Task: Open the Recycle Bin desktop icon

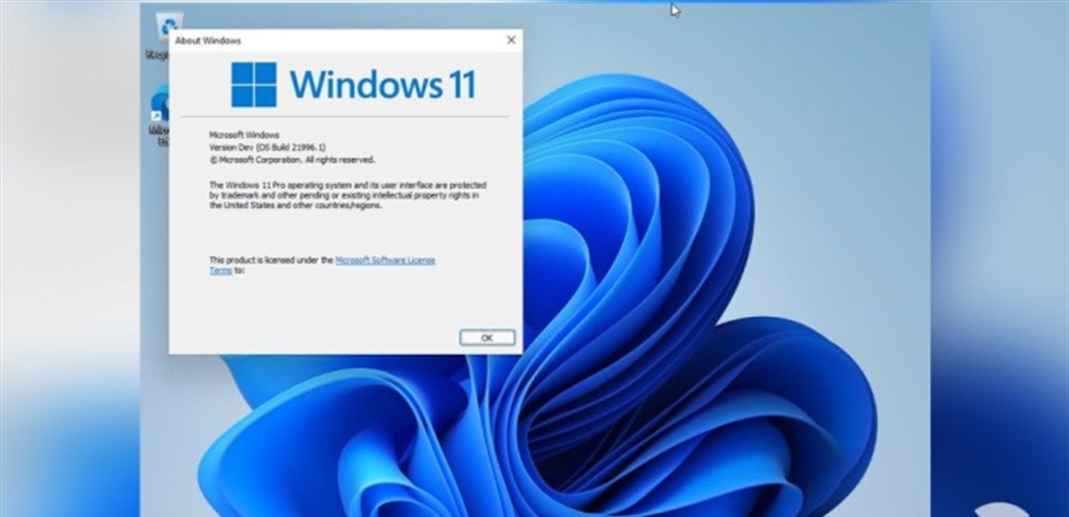Action: [x=163, y=36]
